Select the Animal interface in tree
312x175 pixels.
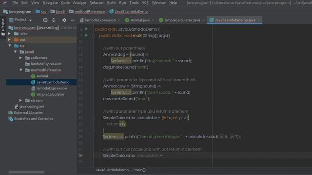tap(39, 76)
